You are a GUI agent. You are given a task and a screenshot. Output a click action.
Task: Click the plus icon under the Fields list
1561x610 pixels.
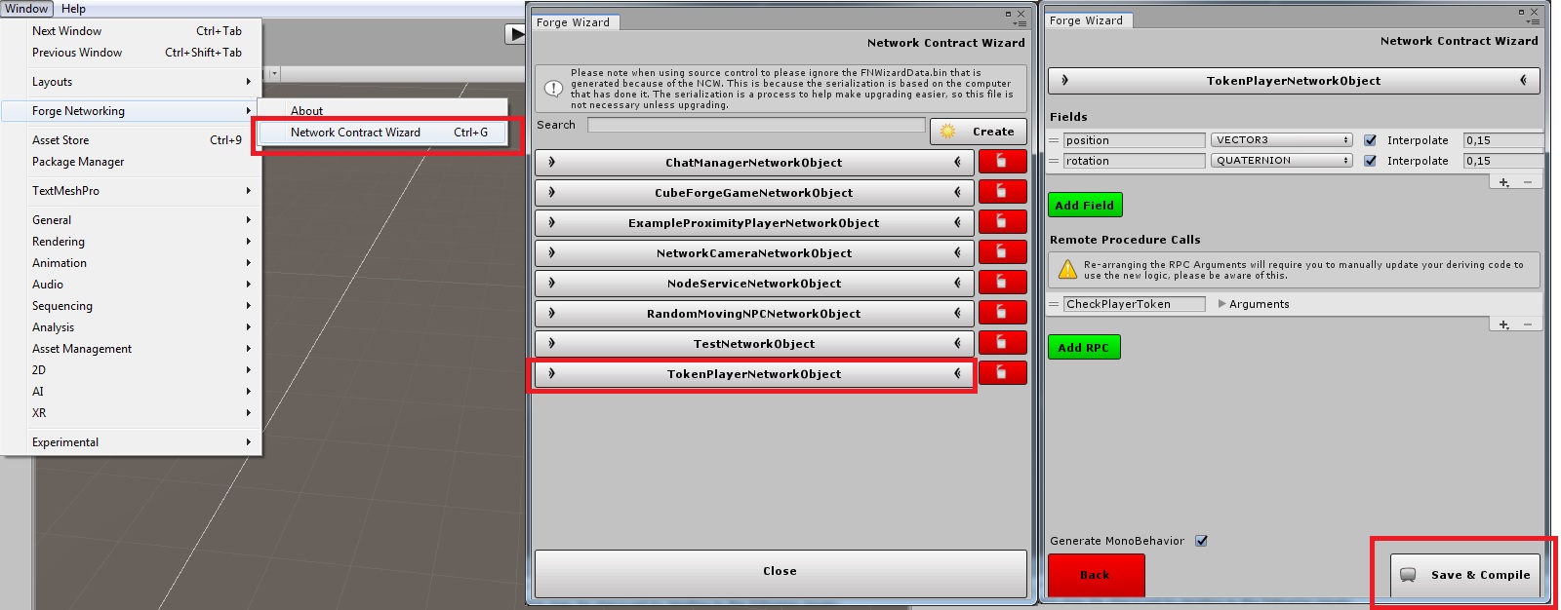coord(1503,182)
